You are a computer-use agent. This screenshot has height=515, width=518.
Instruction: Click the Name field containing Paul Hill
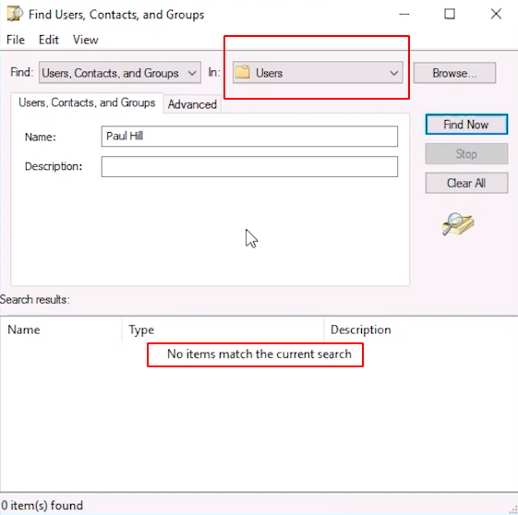coord(249,136)
